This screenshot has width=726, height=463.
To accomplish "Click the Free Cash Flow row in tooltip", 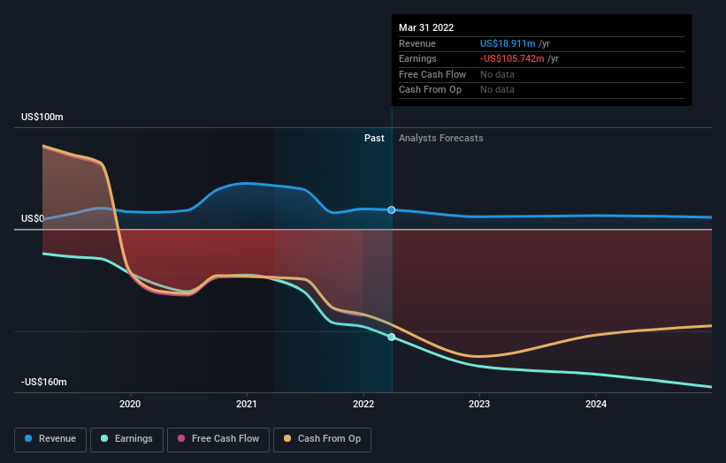I will pyautogui.click(x=542, y=74).
